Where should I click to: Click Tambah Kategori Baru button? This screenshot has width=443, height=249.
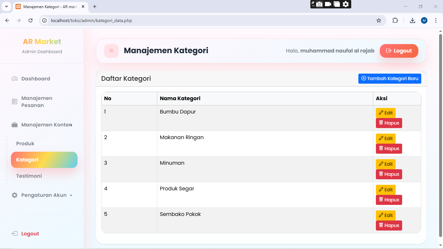click(389, 78)
